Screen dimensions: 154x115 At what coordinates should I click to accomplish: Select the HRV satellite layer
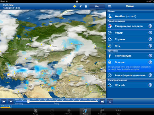click(130, 46)
